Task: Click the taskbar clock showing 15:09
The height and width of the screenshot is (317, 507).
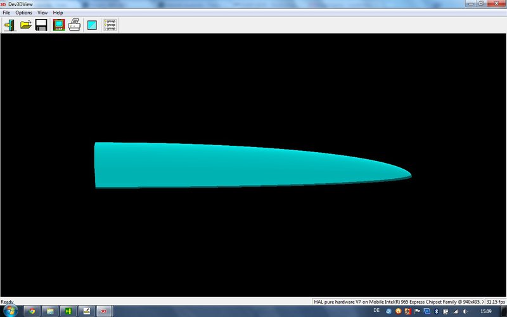Action: point(485,312)
